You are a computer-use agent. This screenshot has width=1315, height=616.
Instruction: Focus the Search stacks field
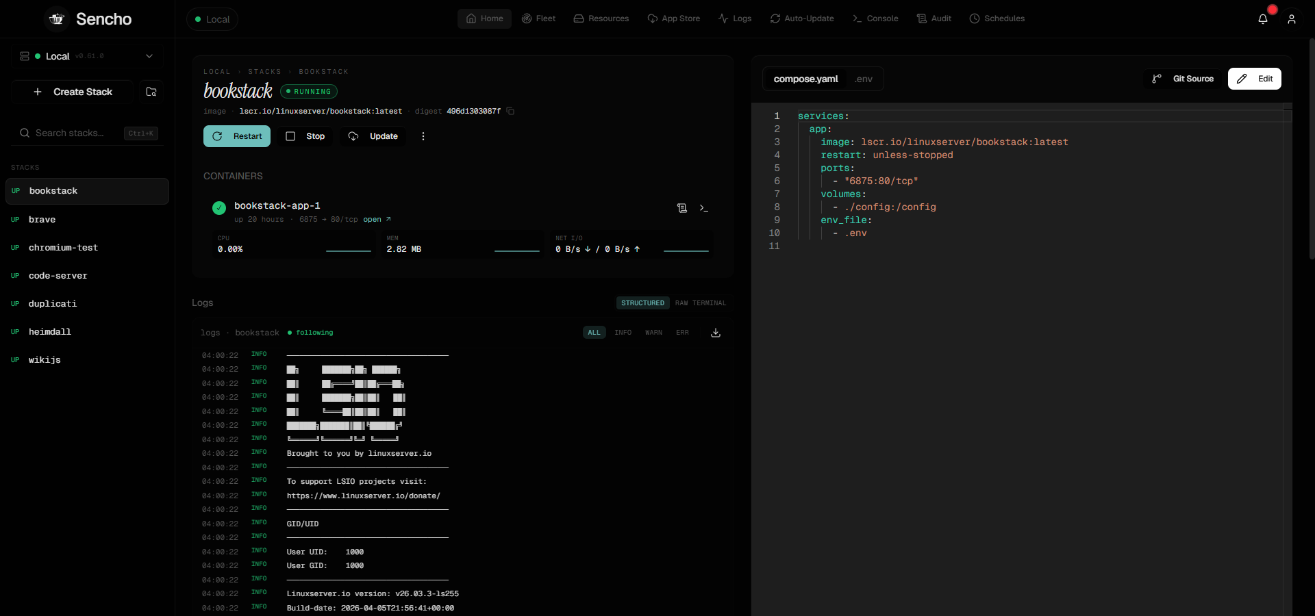88,133
